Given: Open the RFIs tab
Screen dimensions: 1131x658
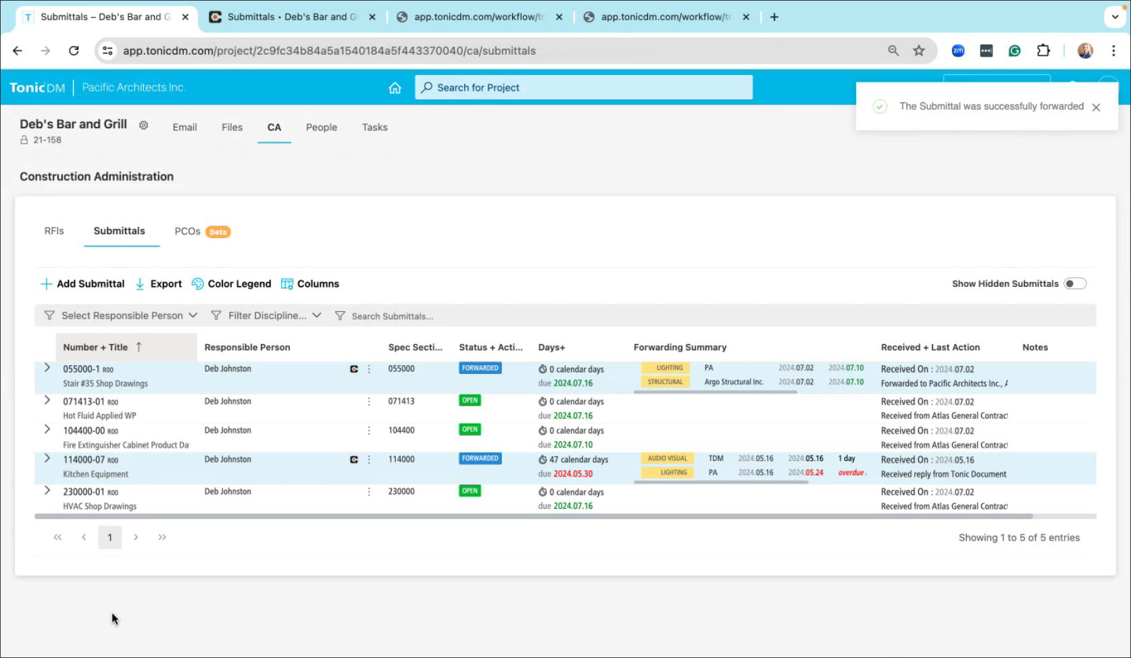Looking at the screenshot, I should (54, 231).
